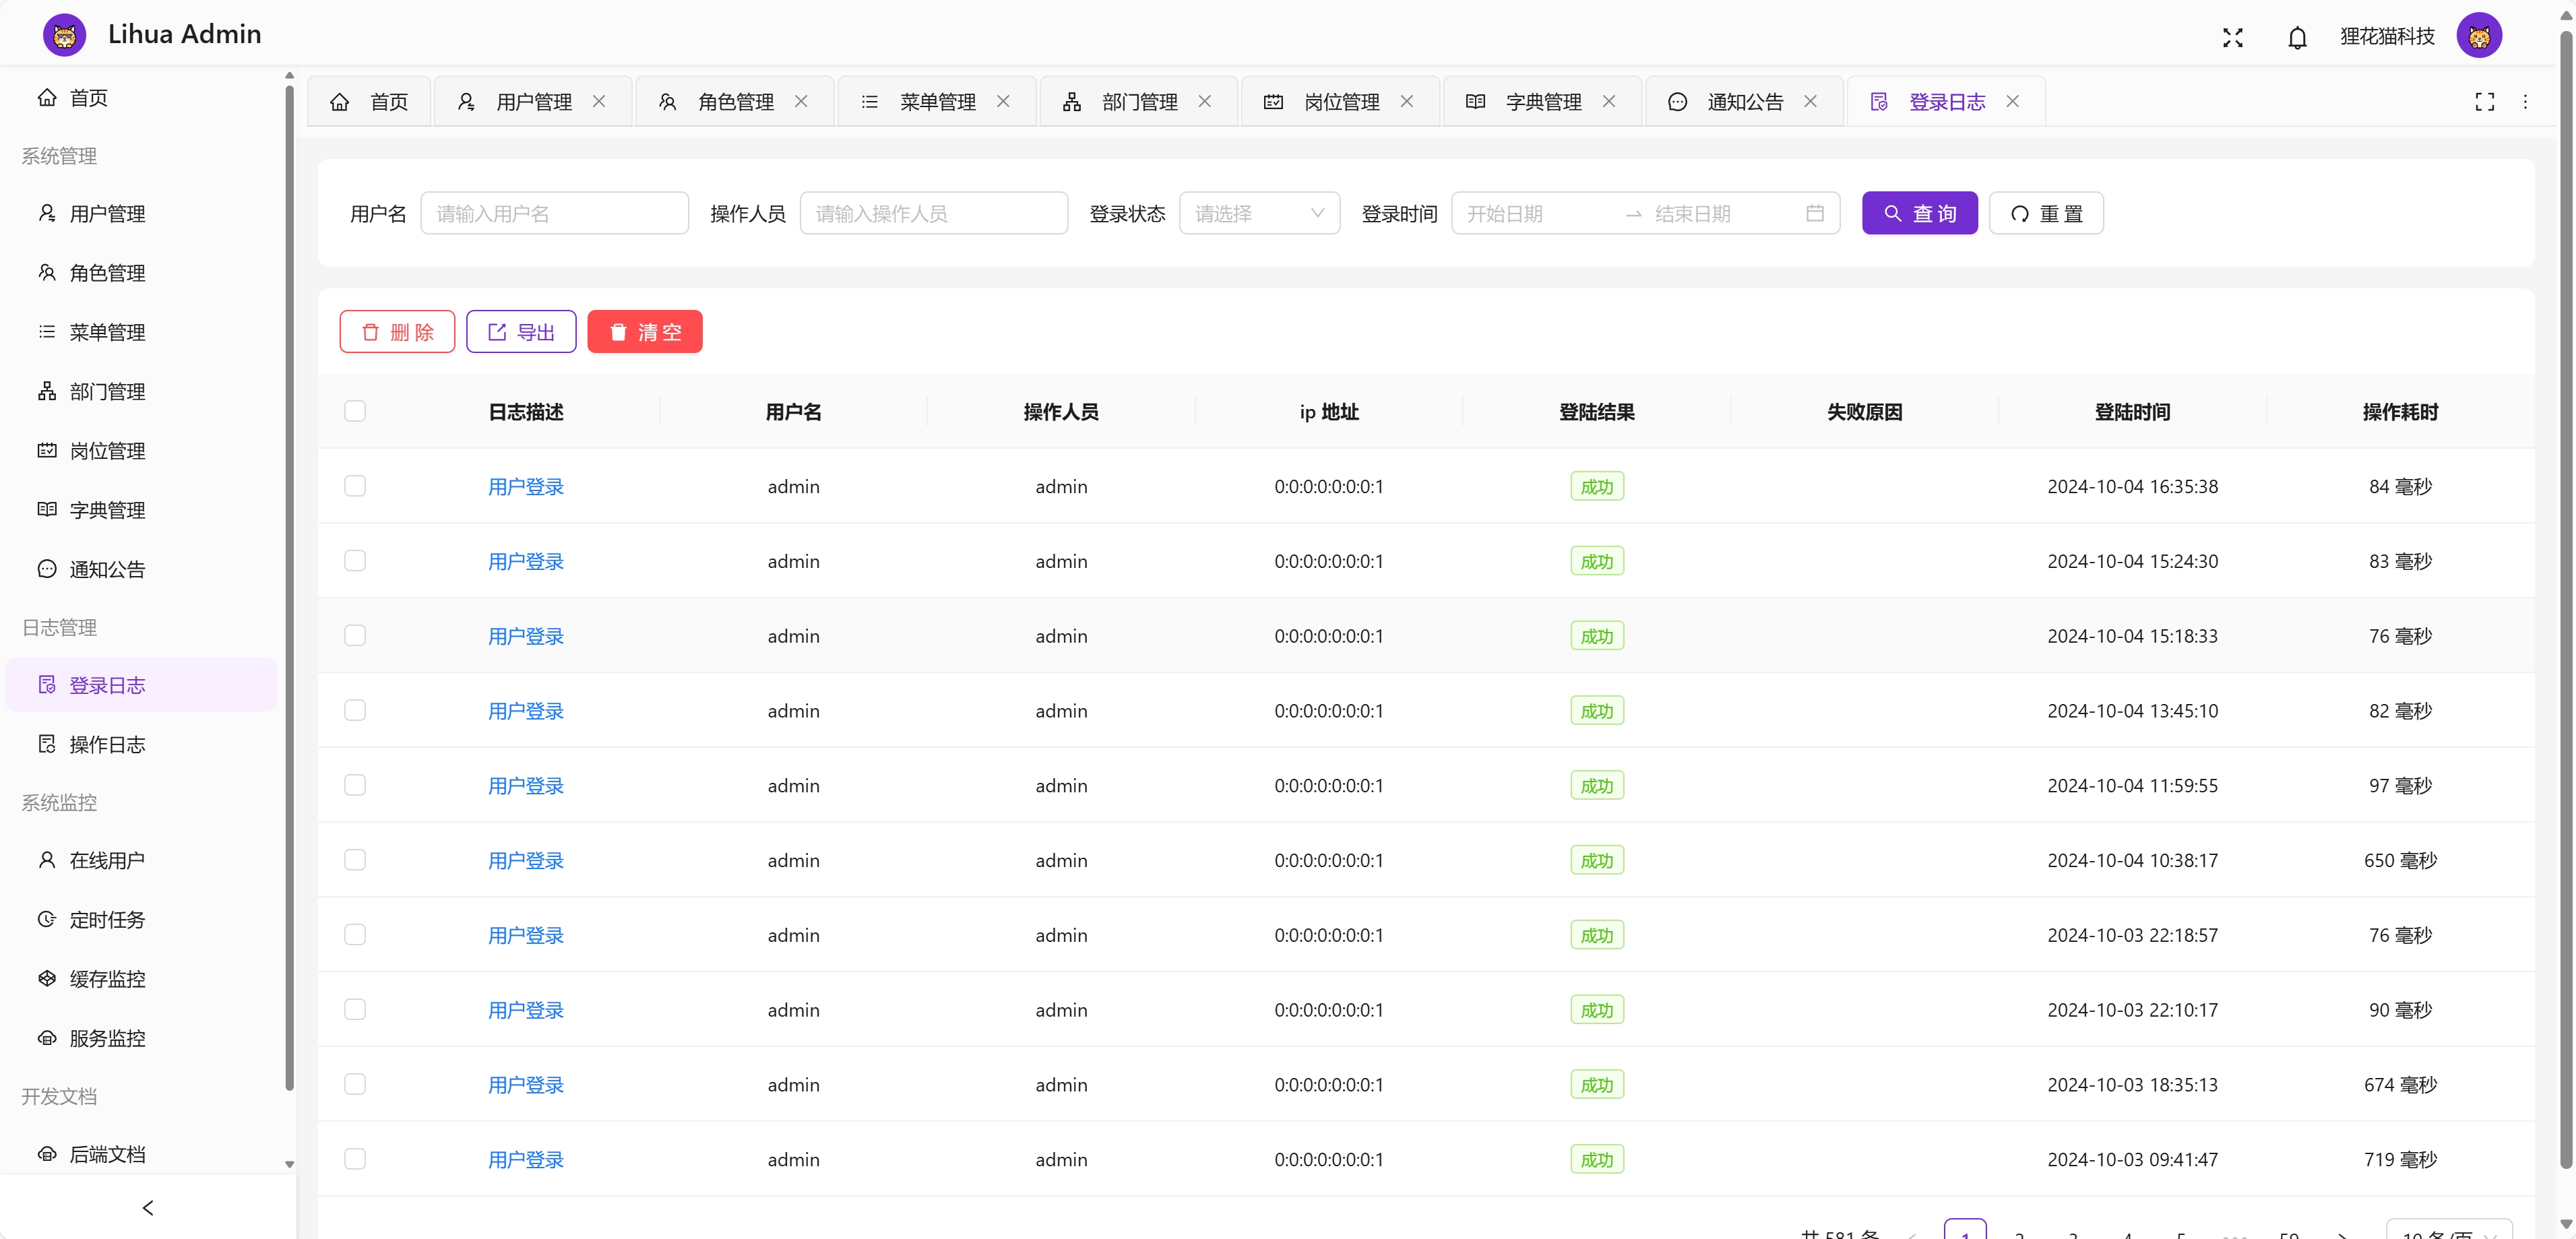Screen dimensions: 2576x1239
Task: Check the row logged at 2024-10-04 11:59:55
Action: 355,785
